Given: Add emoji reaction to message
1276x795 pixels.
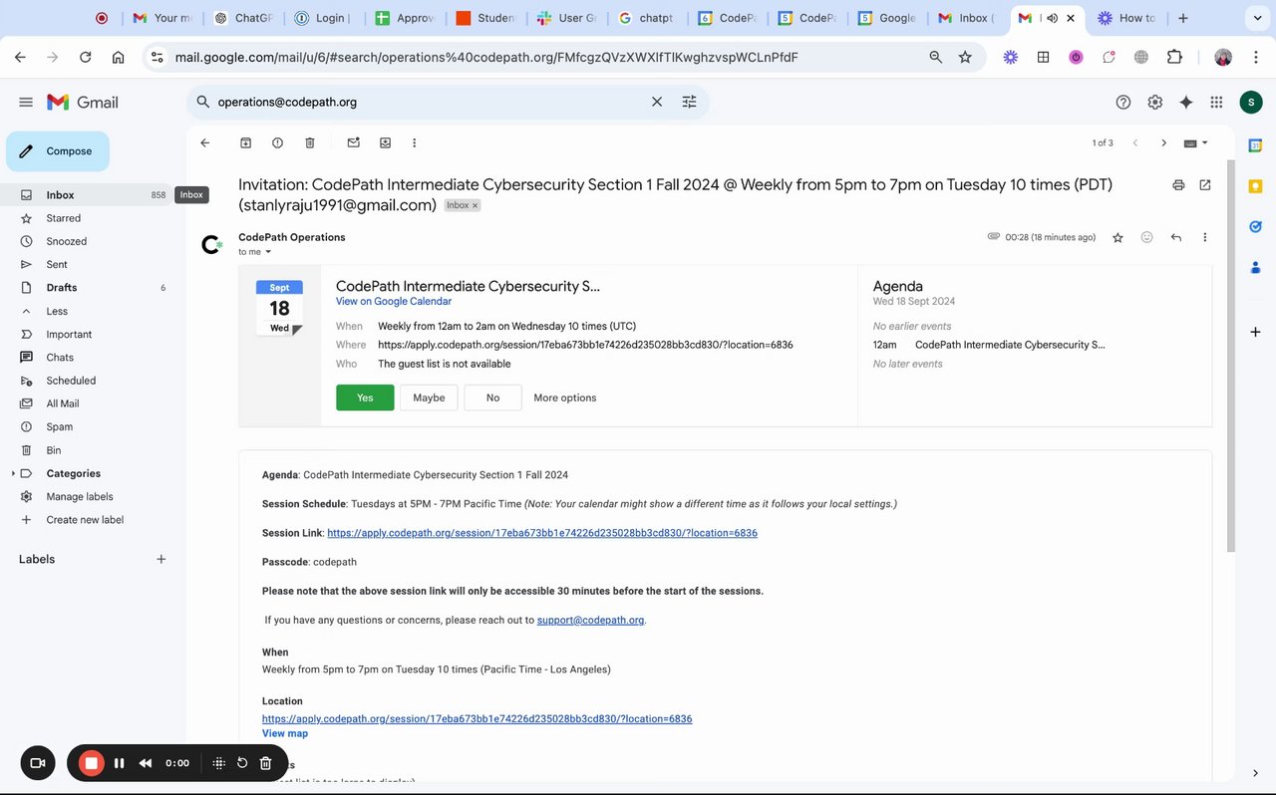Looking at the screenshot, I should 1146,237.
